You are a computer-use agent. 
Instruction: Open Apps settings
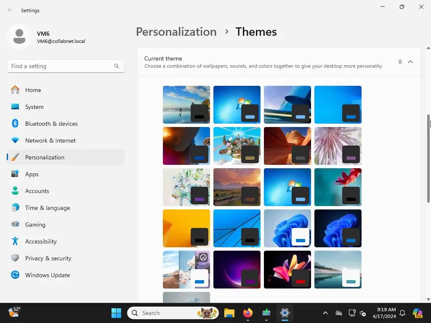pos(65,174)
